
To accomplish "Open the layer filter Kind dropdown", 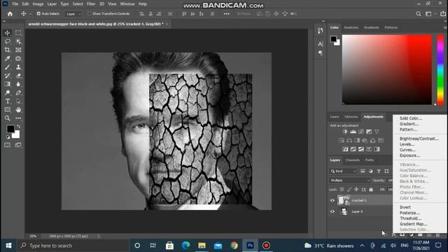I will tap(344, 171).
